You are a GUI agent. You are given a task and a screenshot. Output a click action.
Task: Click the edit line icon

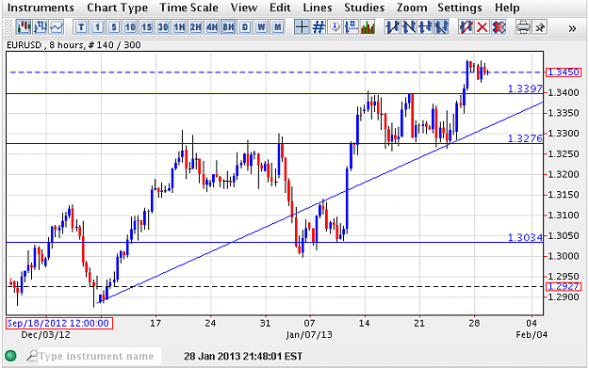click(466, 27)
